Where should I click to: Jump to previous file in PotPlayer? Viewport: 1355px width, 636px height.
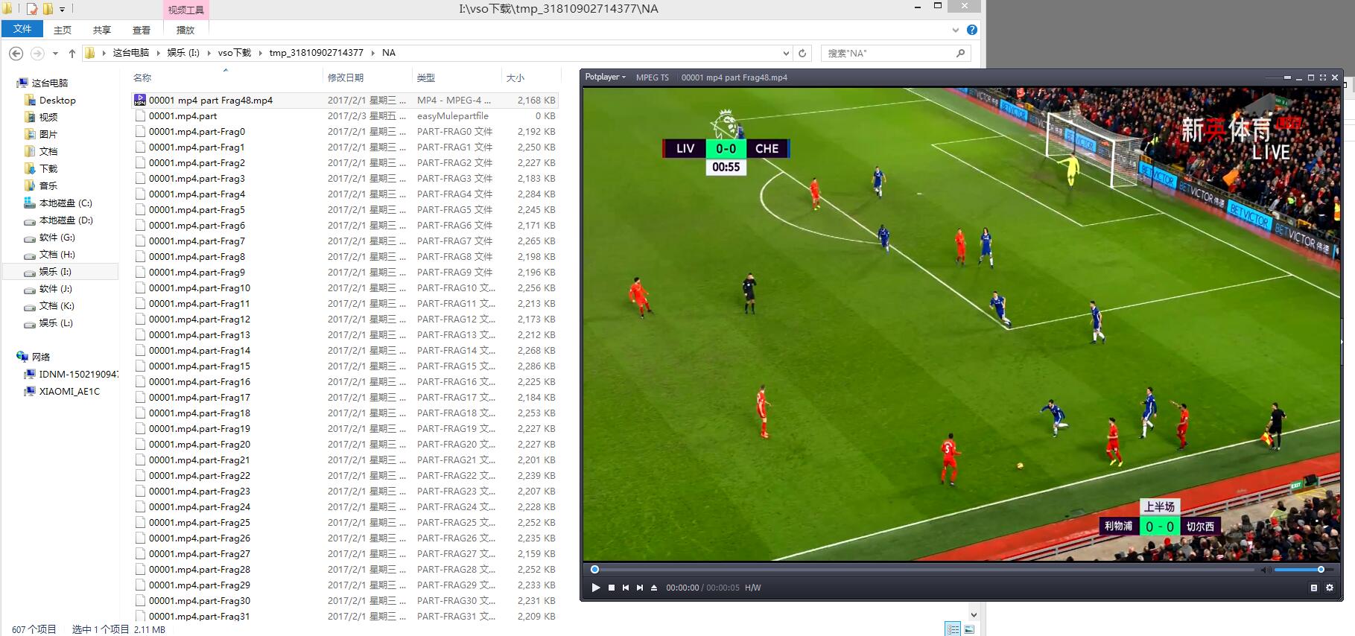(626, 588)
